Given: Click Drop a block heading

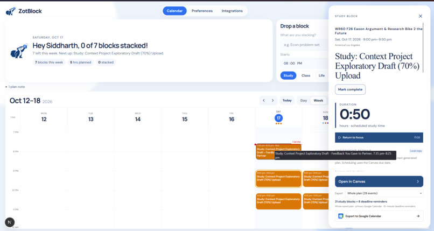Looking at the screenshot, I should coord(295,26).
